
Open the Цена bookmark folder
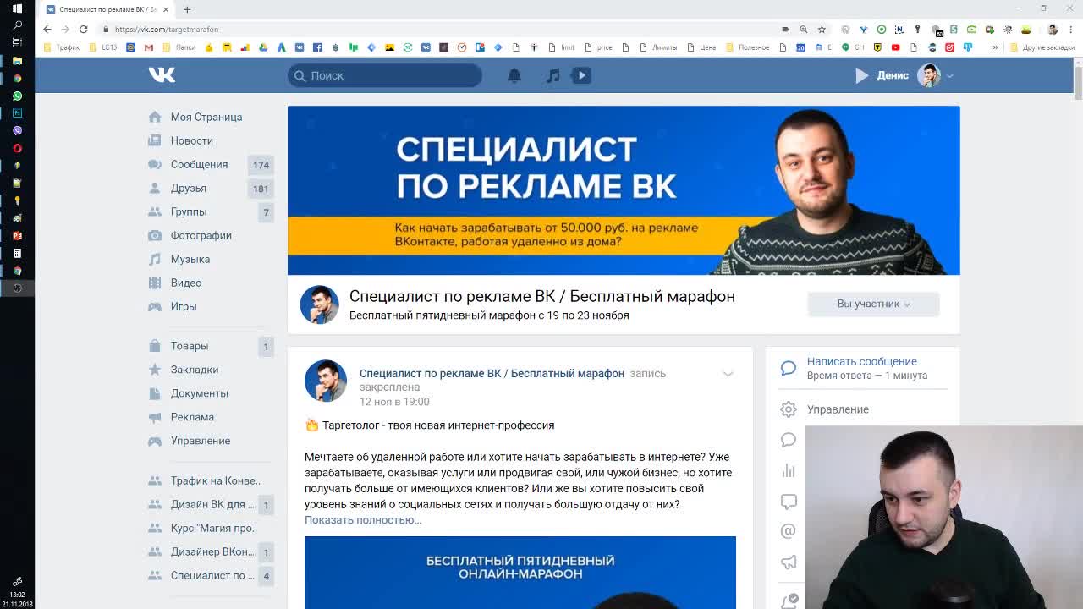point(702,47)
